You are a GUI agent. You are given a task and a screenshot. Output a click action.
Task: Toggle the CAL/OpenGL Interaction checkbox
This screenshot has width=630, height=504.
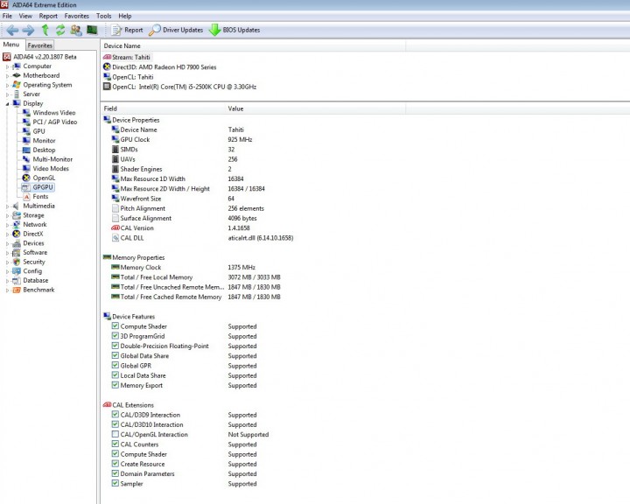pos(115,434)
